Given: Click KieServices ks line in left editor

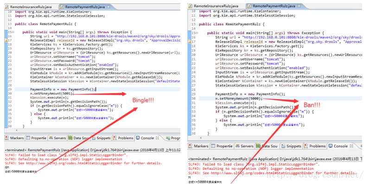Looking at the screenshot, I should click(71, 44).
